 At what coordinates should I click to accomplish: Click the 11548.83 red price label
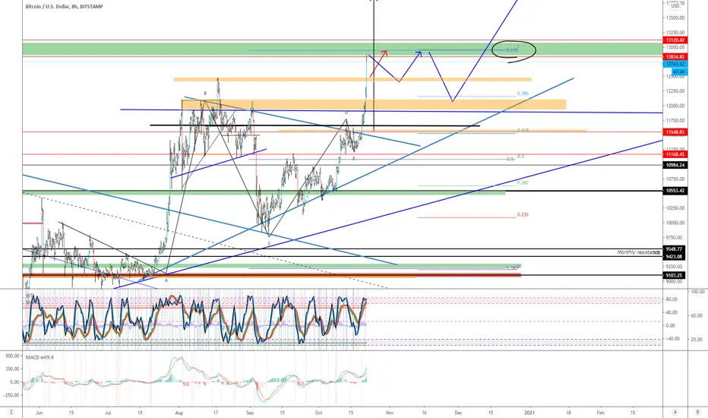tap(675, 132)
